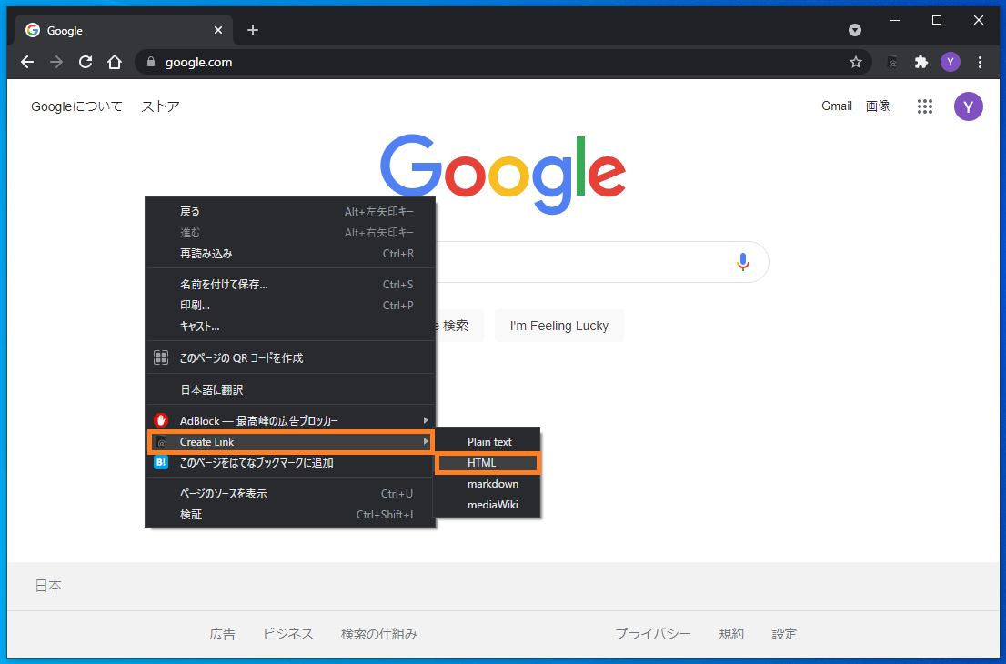Screen dimensions: 1006x664
Task: Select キャスト in the context menu
Action: (x=291, y=327)
